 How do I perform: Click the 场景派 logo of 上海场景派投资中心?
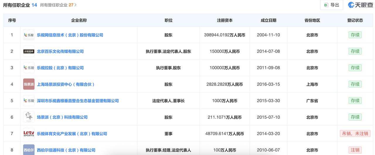[29, 84]
